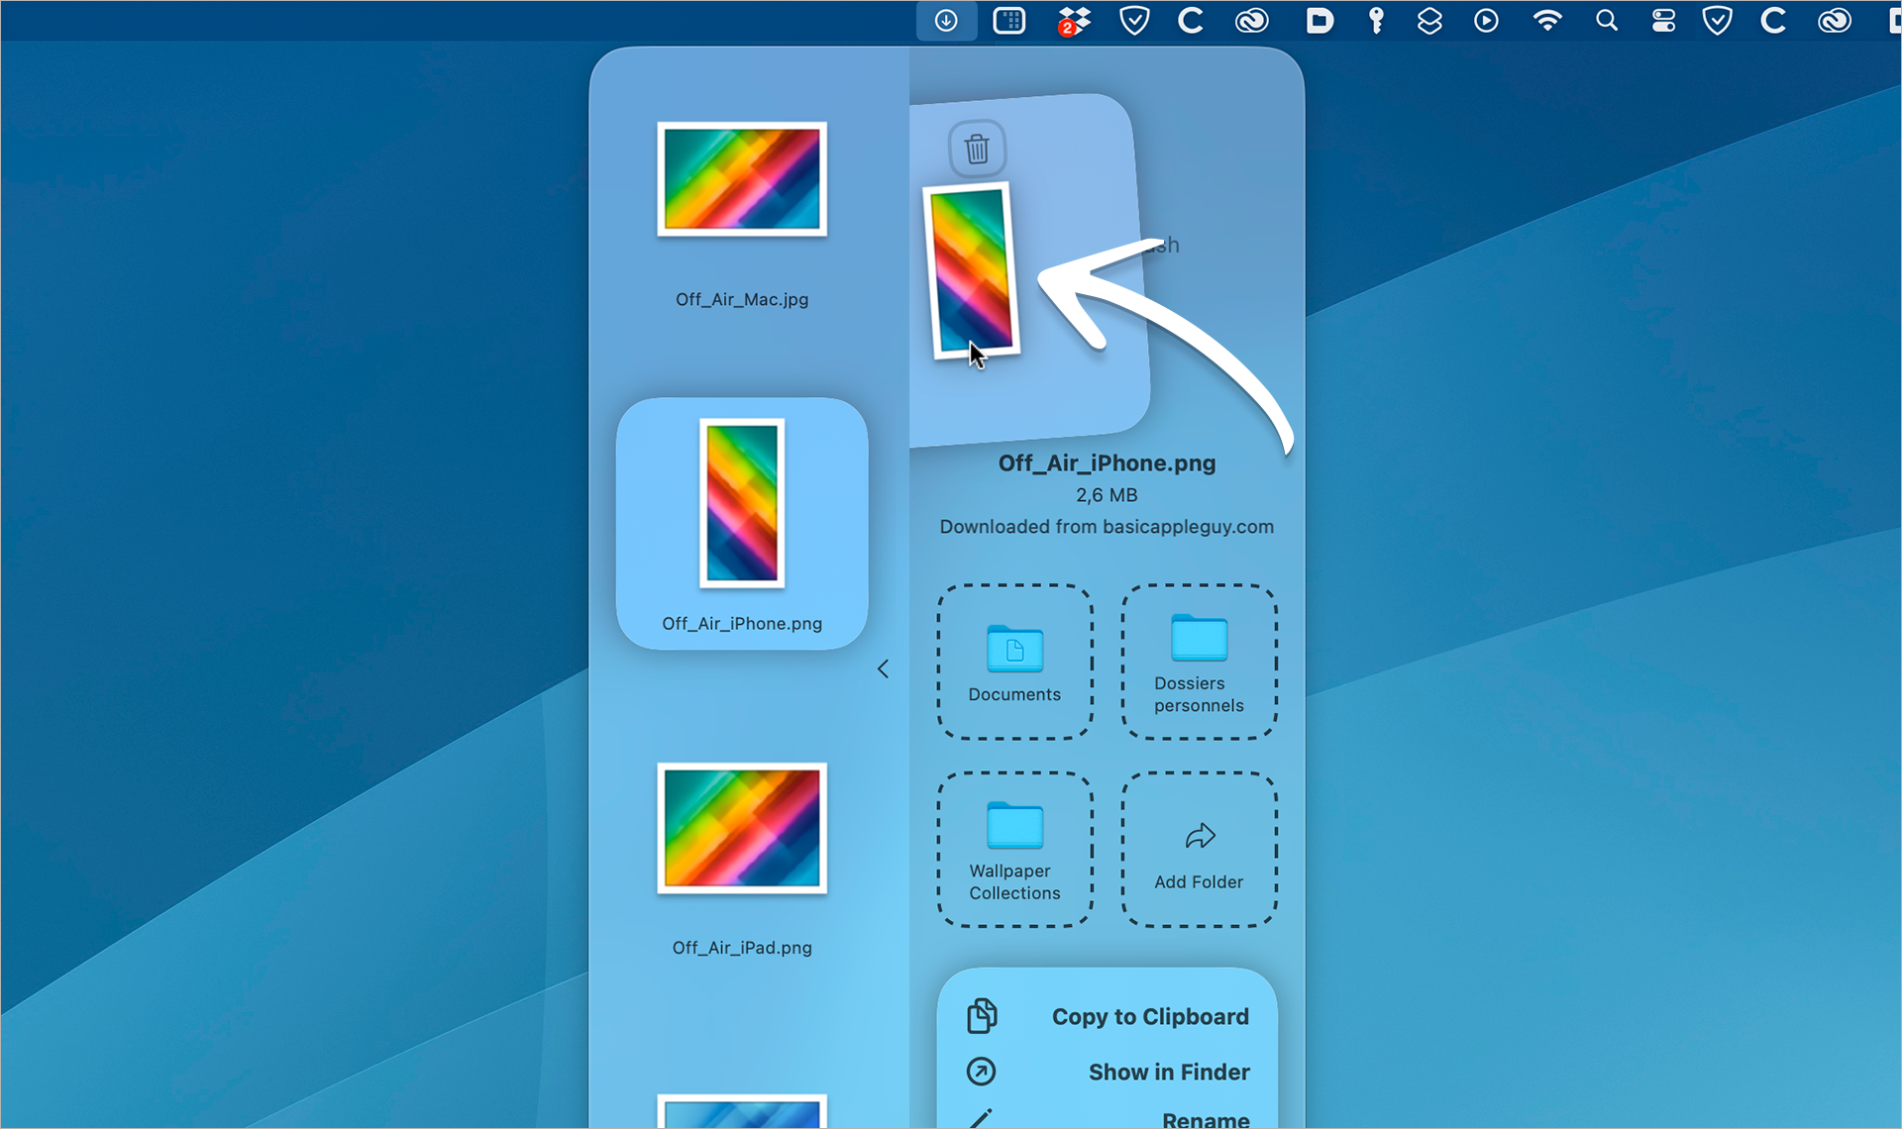Click the circled play menu bar icon
The width and height of the screenshot is (1902, 1129).
(x=1486, y=21)
